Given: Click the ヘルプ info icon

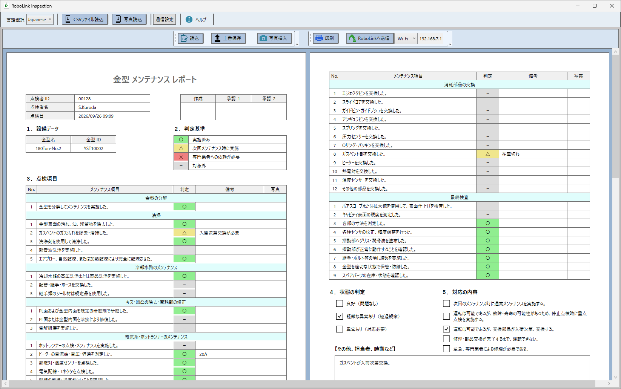Looking at the screenshot, I should click(x=189, y=19).
